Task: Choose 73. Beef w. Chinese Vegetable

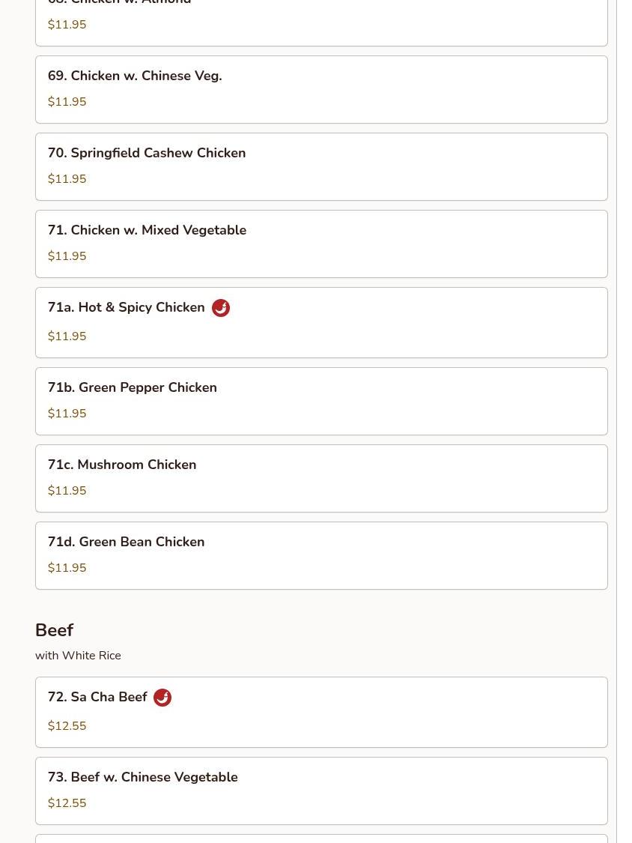Action: (143, 778)
